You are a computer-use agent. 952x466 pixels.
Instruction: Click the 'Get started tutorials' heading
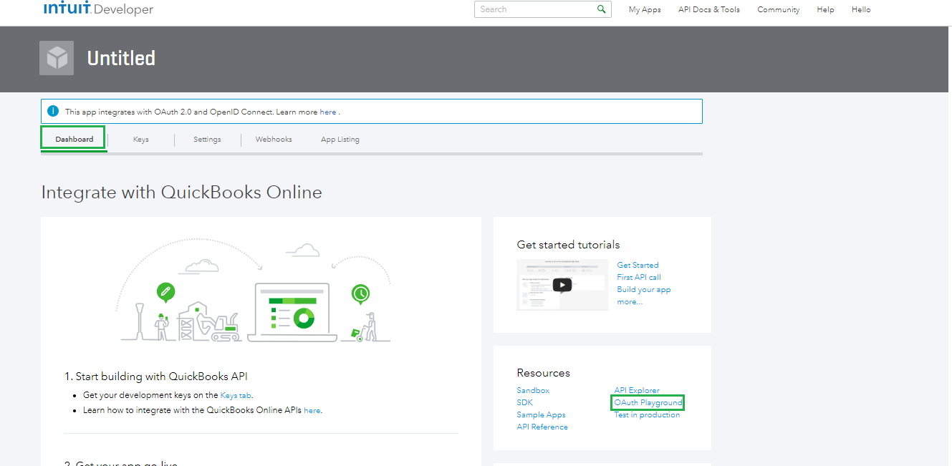(568, 245)
